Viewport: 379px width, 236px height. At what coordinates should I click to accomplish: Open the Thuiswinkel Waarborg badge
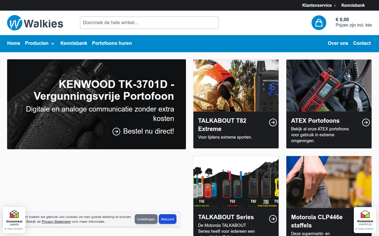click(x=365, y=220)
